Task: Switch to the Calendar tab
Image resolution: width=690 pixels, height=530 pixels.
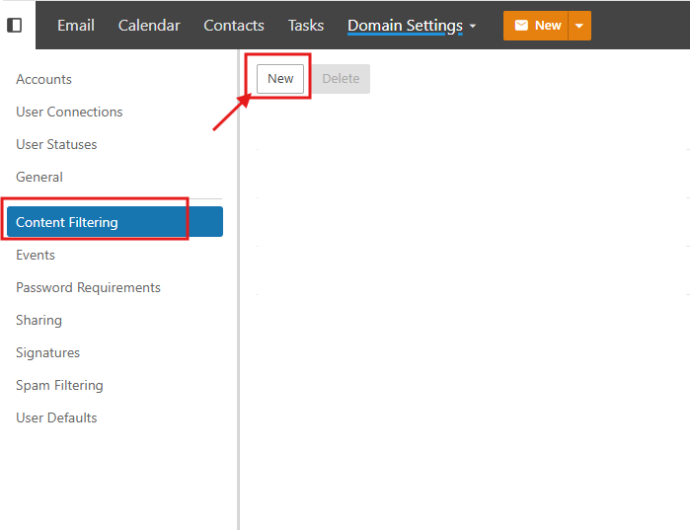Action: (x=149, y=26)
